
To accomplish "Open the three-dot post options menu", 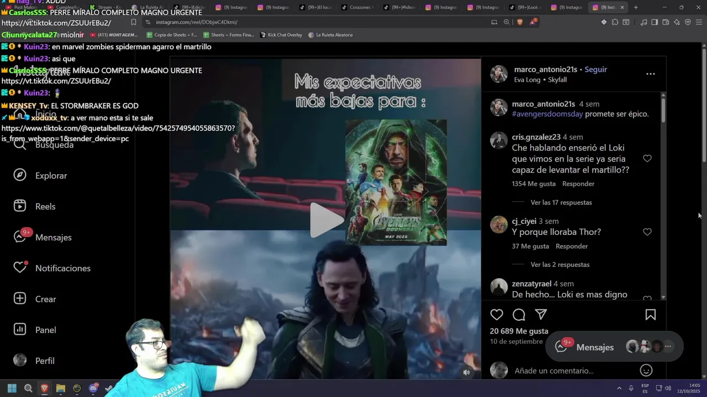I will (650, 74).
